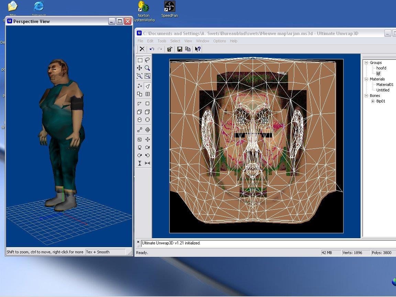The image size is (396, 297).
Task: Click the Bip01 bone label
Action: pos(381,101)
